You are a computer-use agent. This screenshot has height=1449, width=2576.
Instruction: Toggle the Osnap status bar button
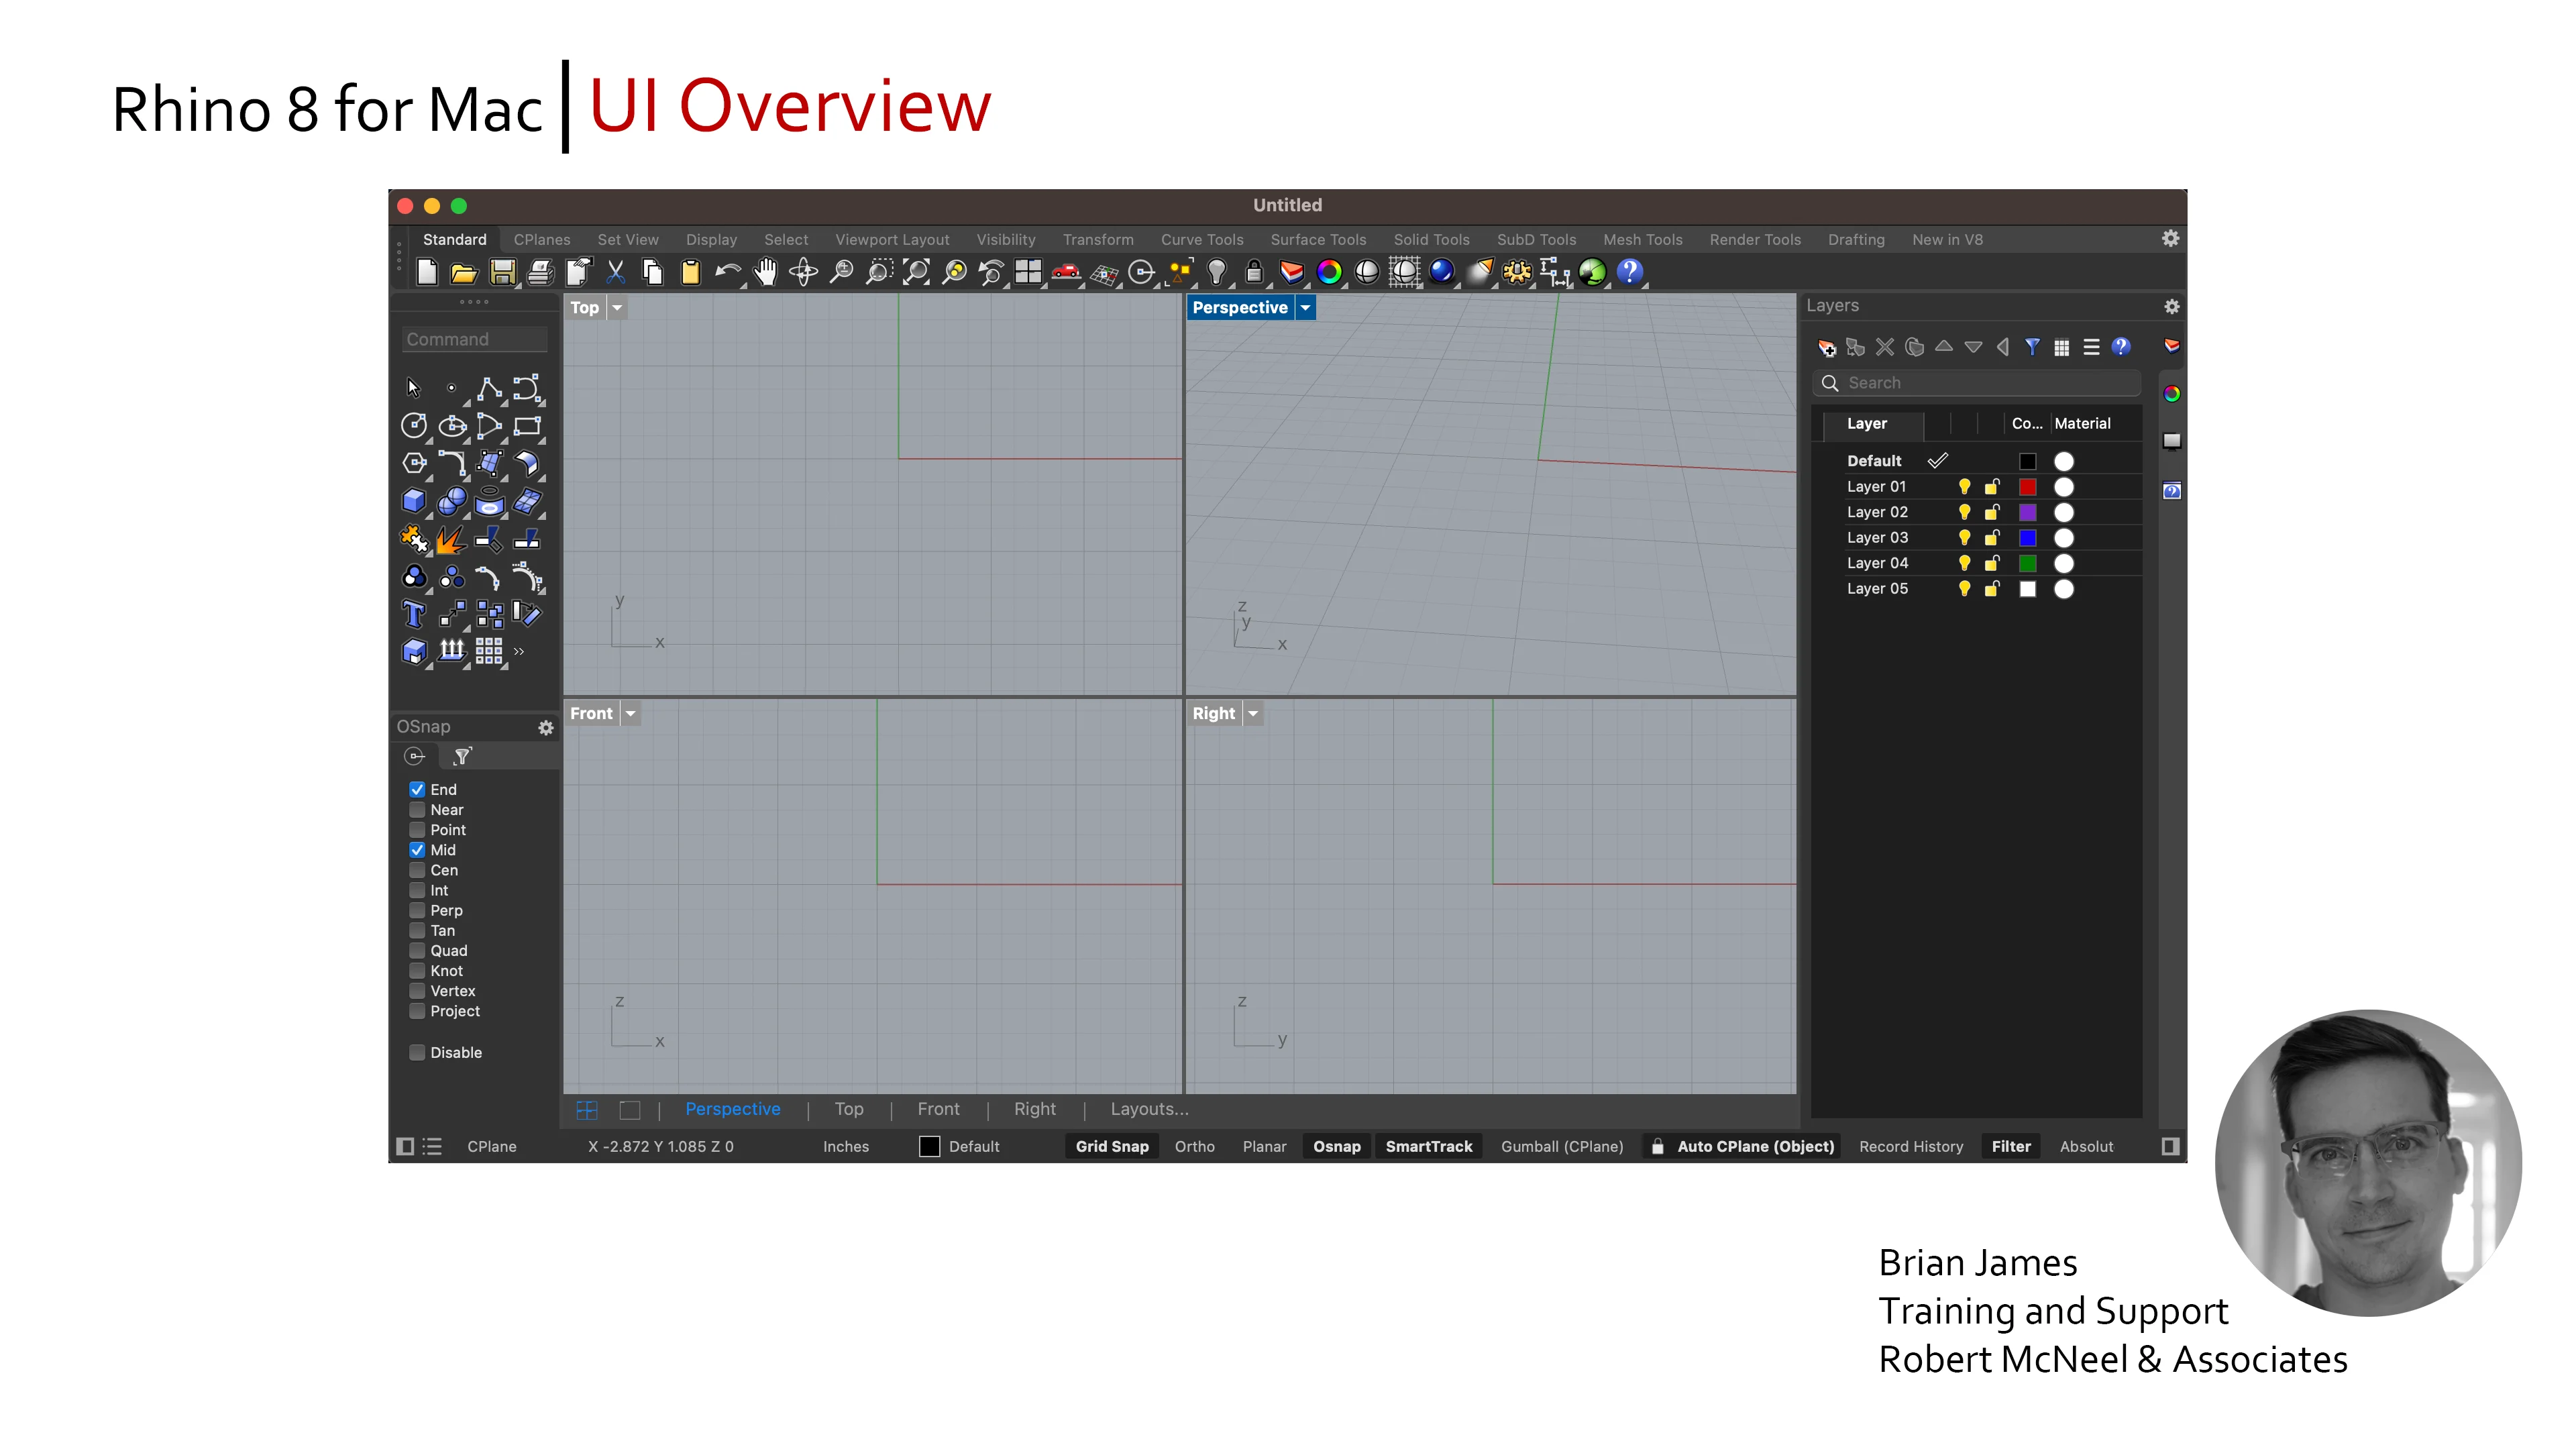coord(1334,1146)
